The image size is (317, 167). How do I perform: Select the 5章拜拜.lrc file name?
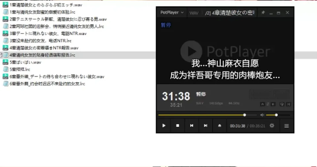pos(20,69)
